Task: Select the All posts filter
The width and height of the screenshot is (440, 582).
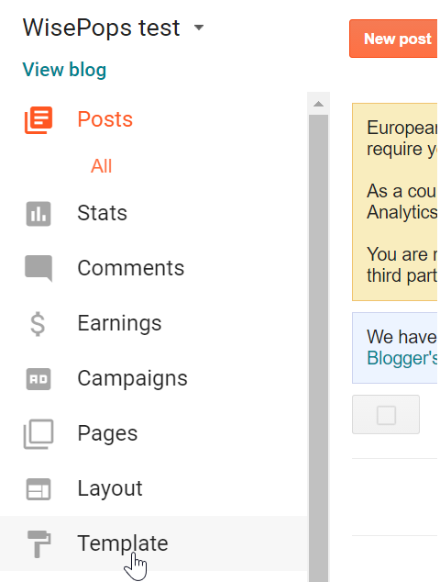Action: click(101, 166)
